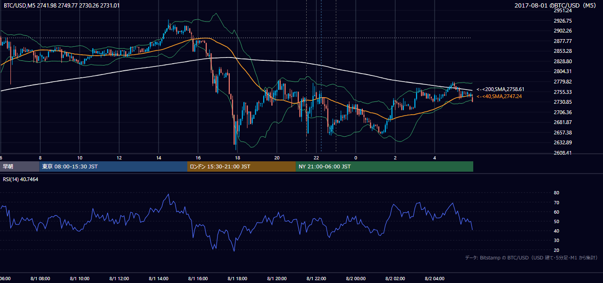Viewport: 603px width, 283px height.
Task: Click price axis label 2706.36
Action: (x=562, y=112)
